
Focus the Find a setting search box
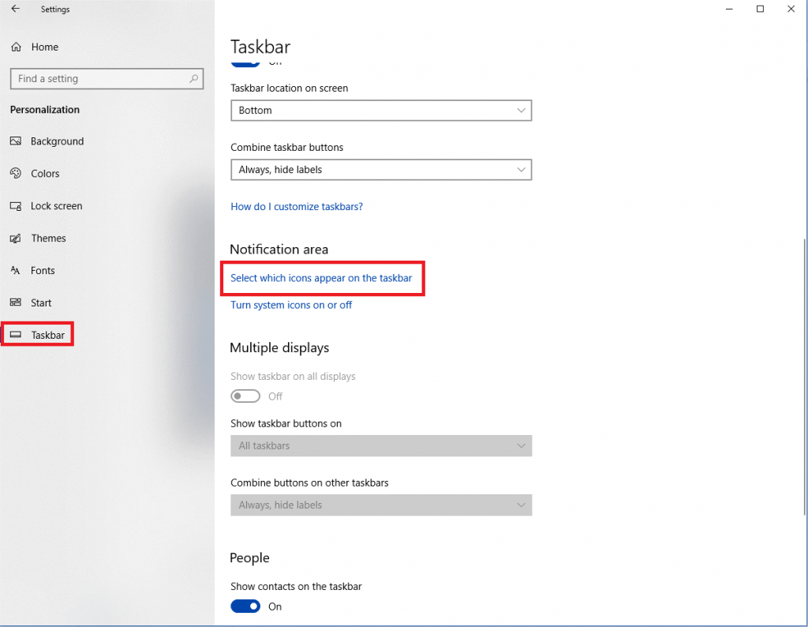tap(107, 79)
